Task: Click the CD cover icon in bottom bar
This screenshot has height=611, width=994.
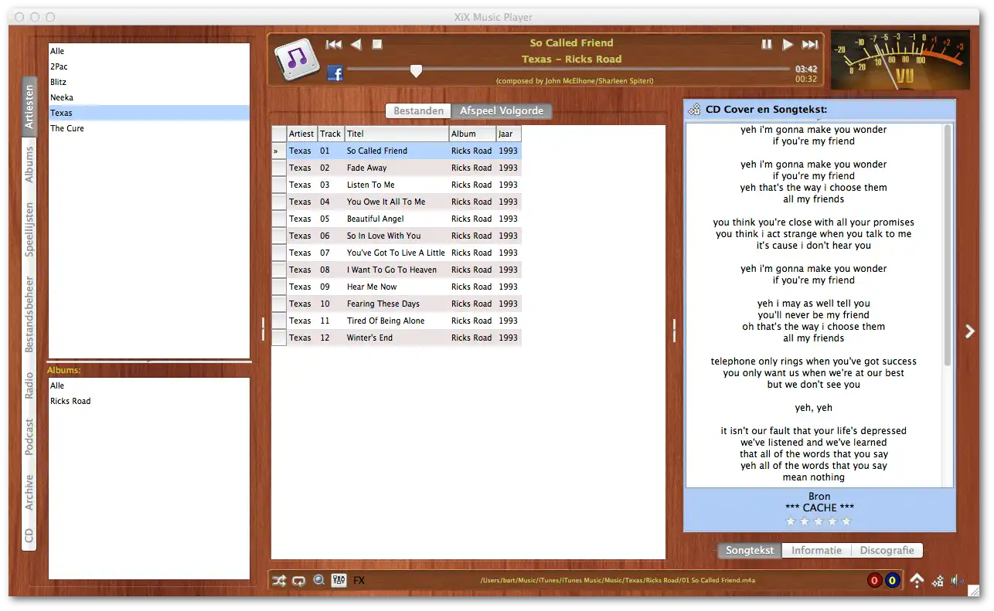Action: coord(938,581)
